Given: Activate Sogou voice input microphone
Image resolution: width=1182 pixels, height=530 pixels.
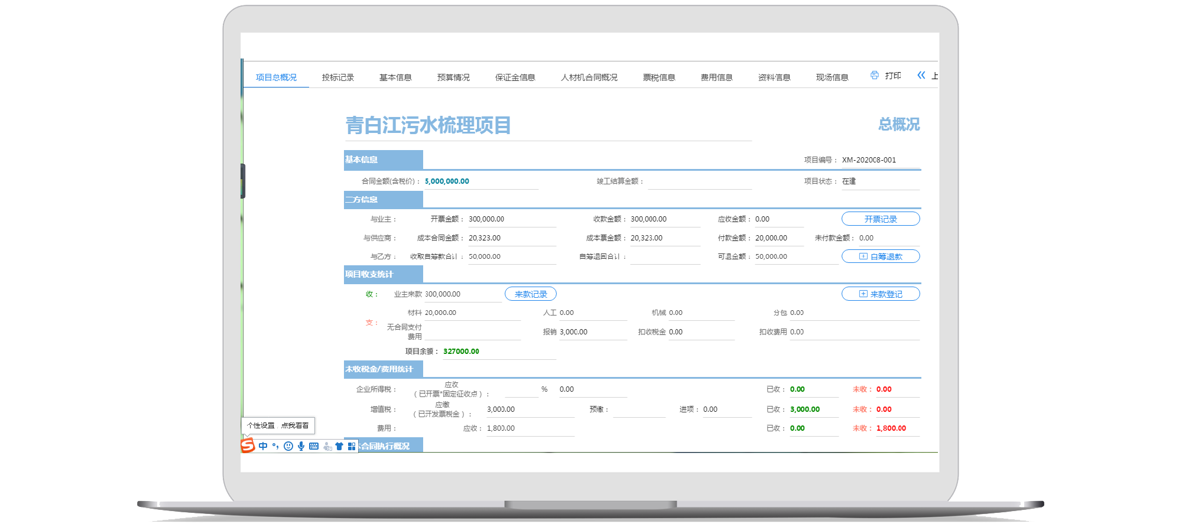Looking at the screenshot, I should (x=301, y=446).
